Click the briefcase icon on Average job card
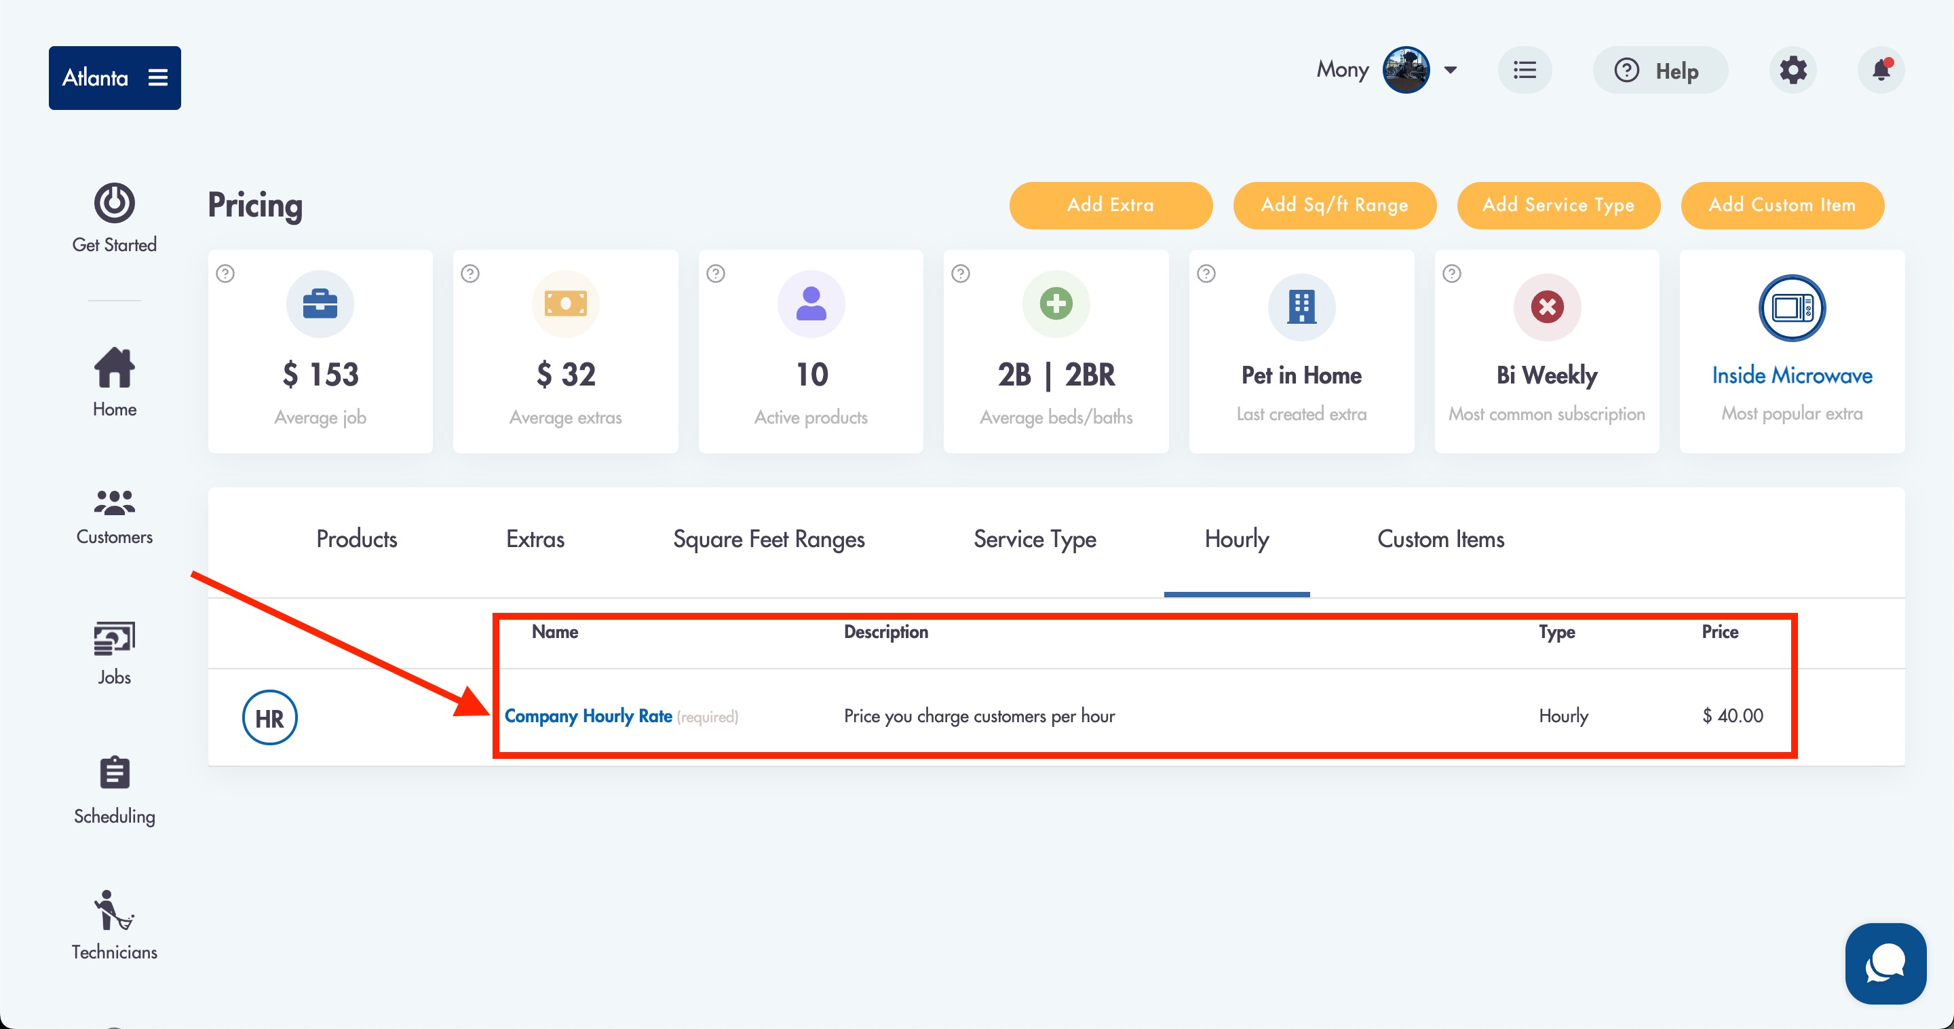Image resolution: width=1954 pixels, height=1029 pixels. 320,304
